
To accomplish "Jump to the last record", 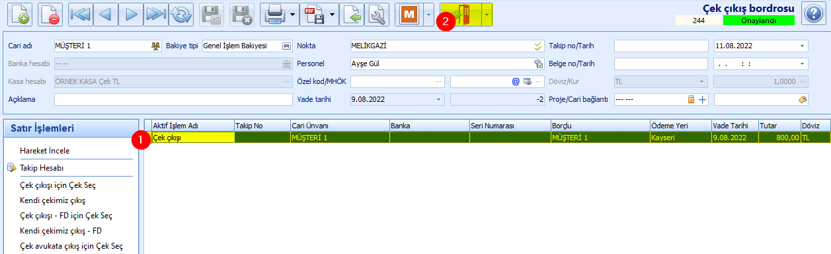I will coord(155,14).
